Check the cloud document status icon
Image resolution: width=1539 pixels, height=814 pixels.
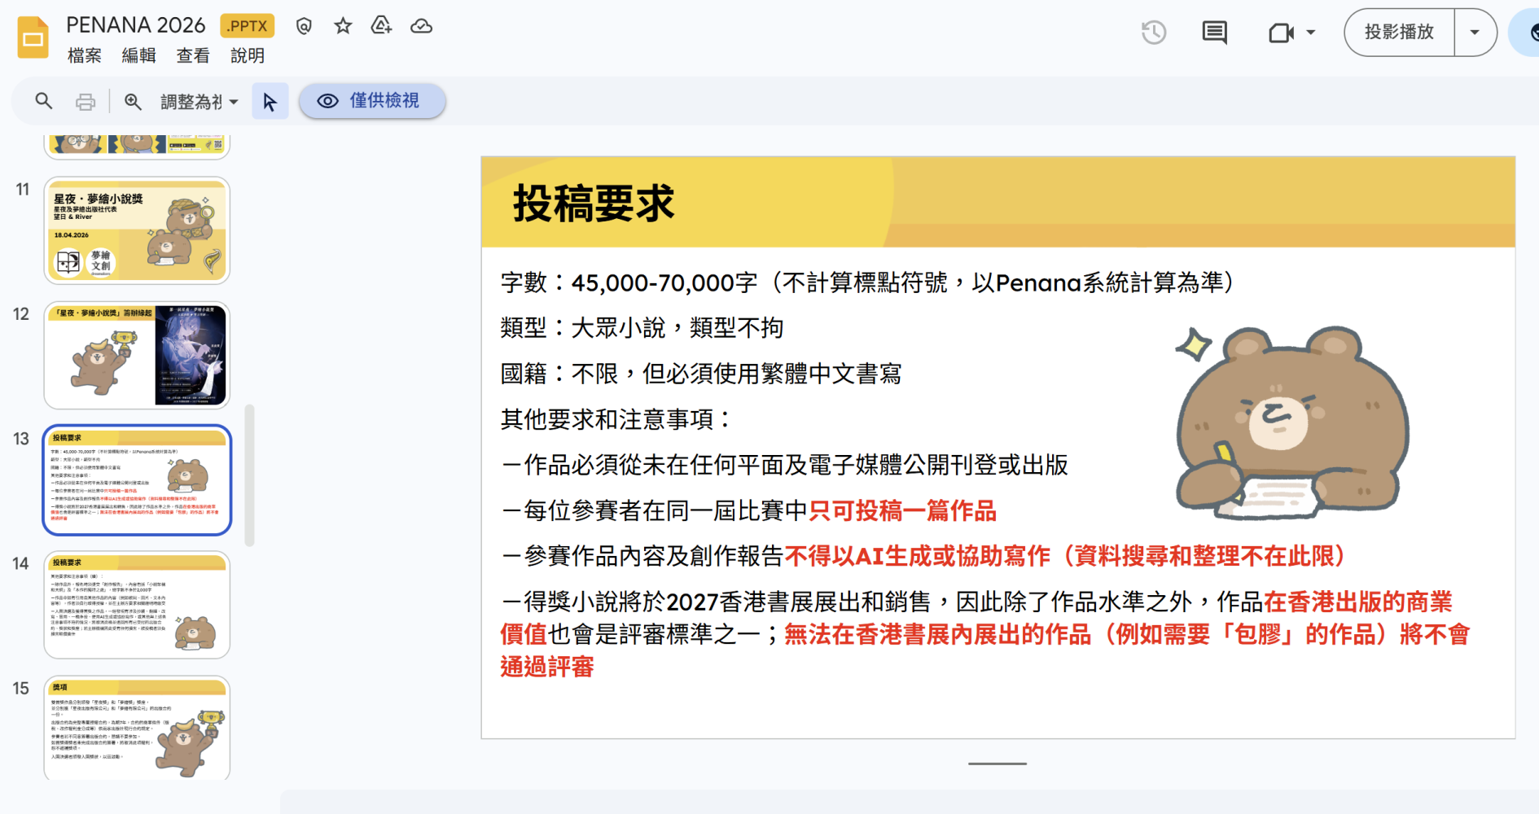[421, 26]
